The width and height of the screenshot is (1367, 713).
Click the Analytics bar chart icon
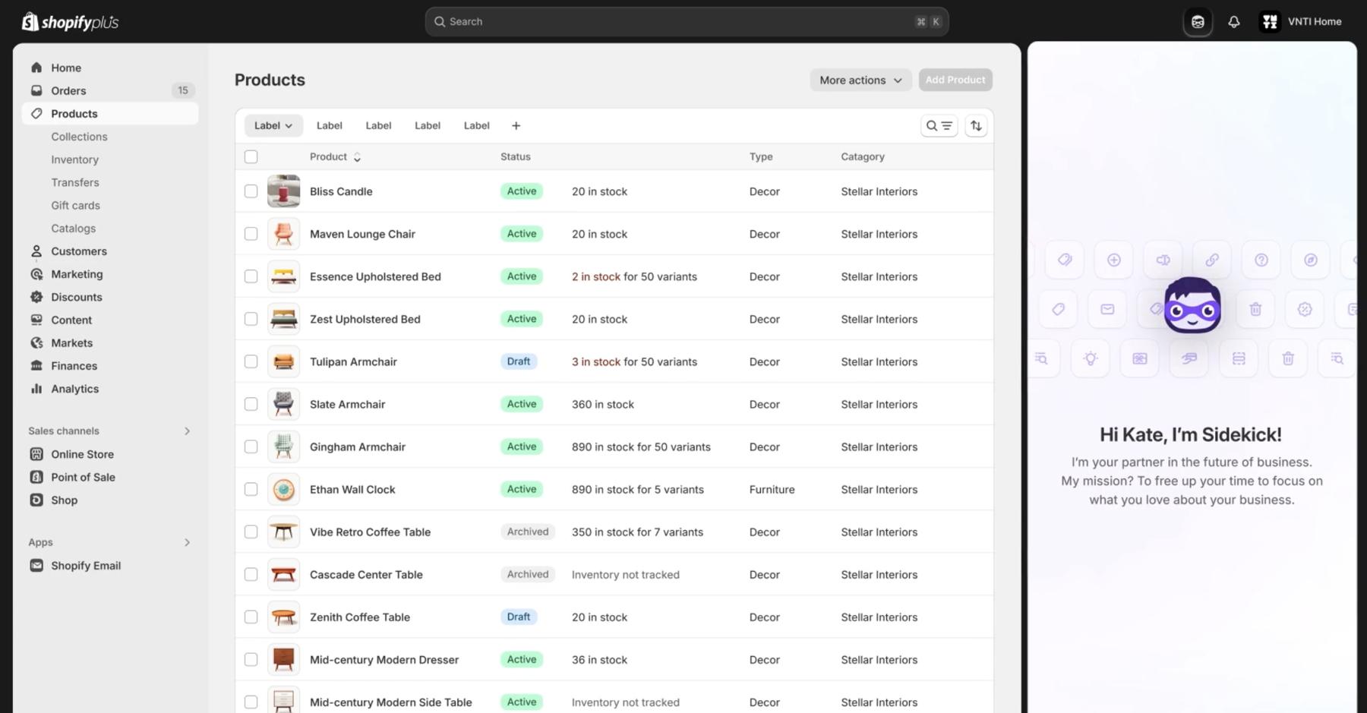click(x=36, y=388)
